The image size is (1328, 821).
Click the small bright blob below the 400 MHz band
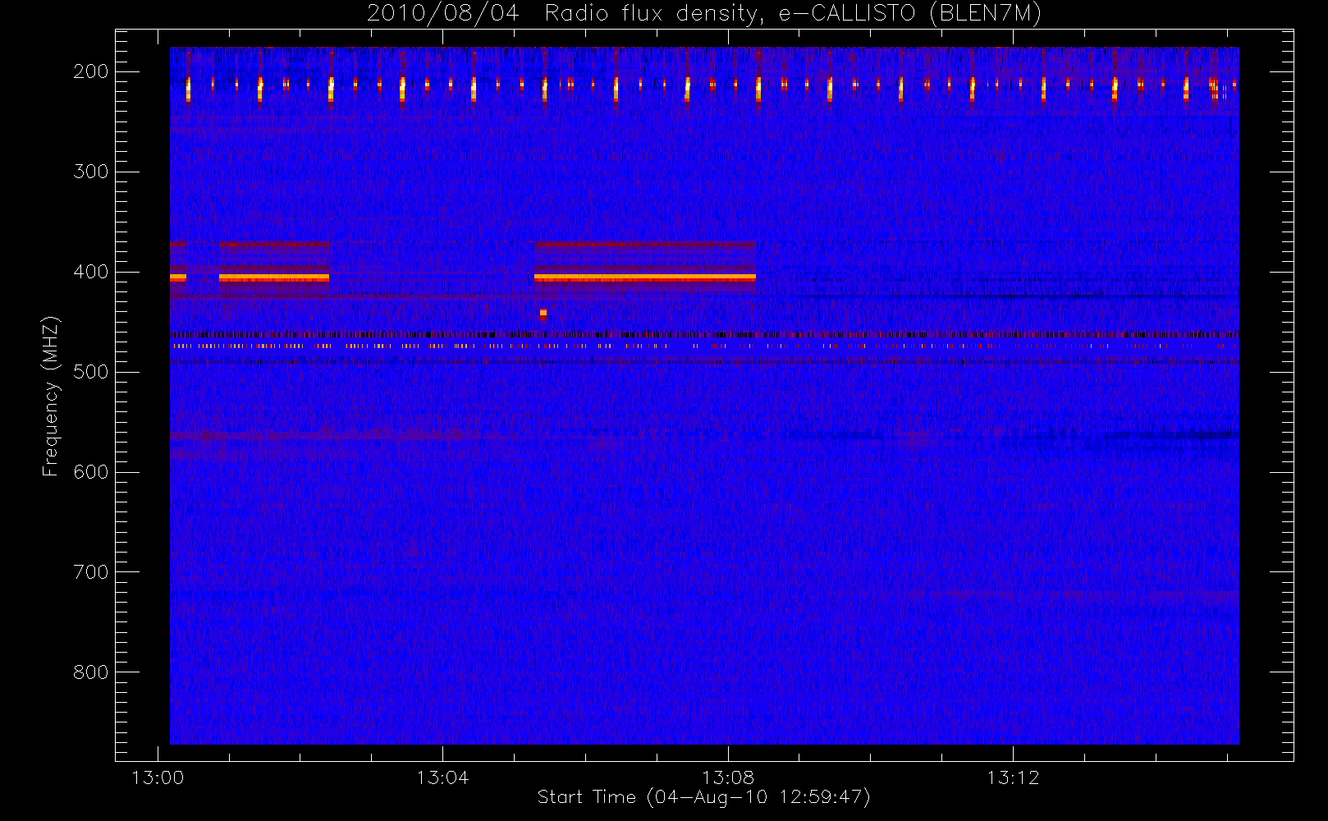coord(543,314)
